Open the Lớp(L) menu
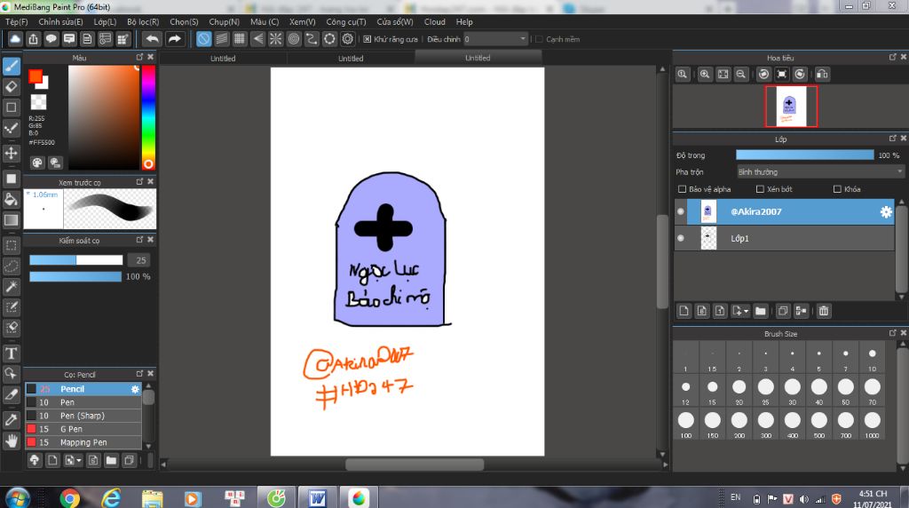 [105, 21]
